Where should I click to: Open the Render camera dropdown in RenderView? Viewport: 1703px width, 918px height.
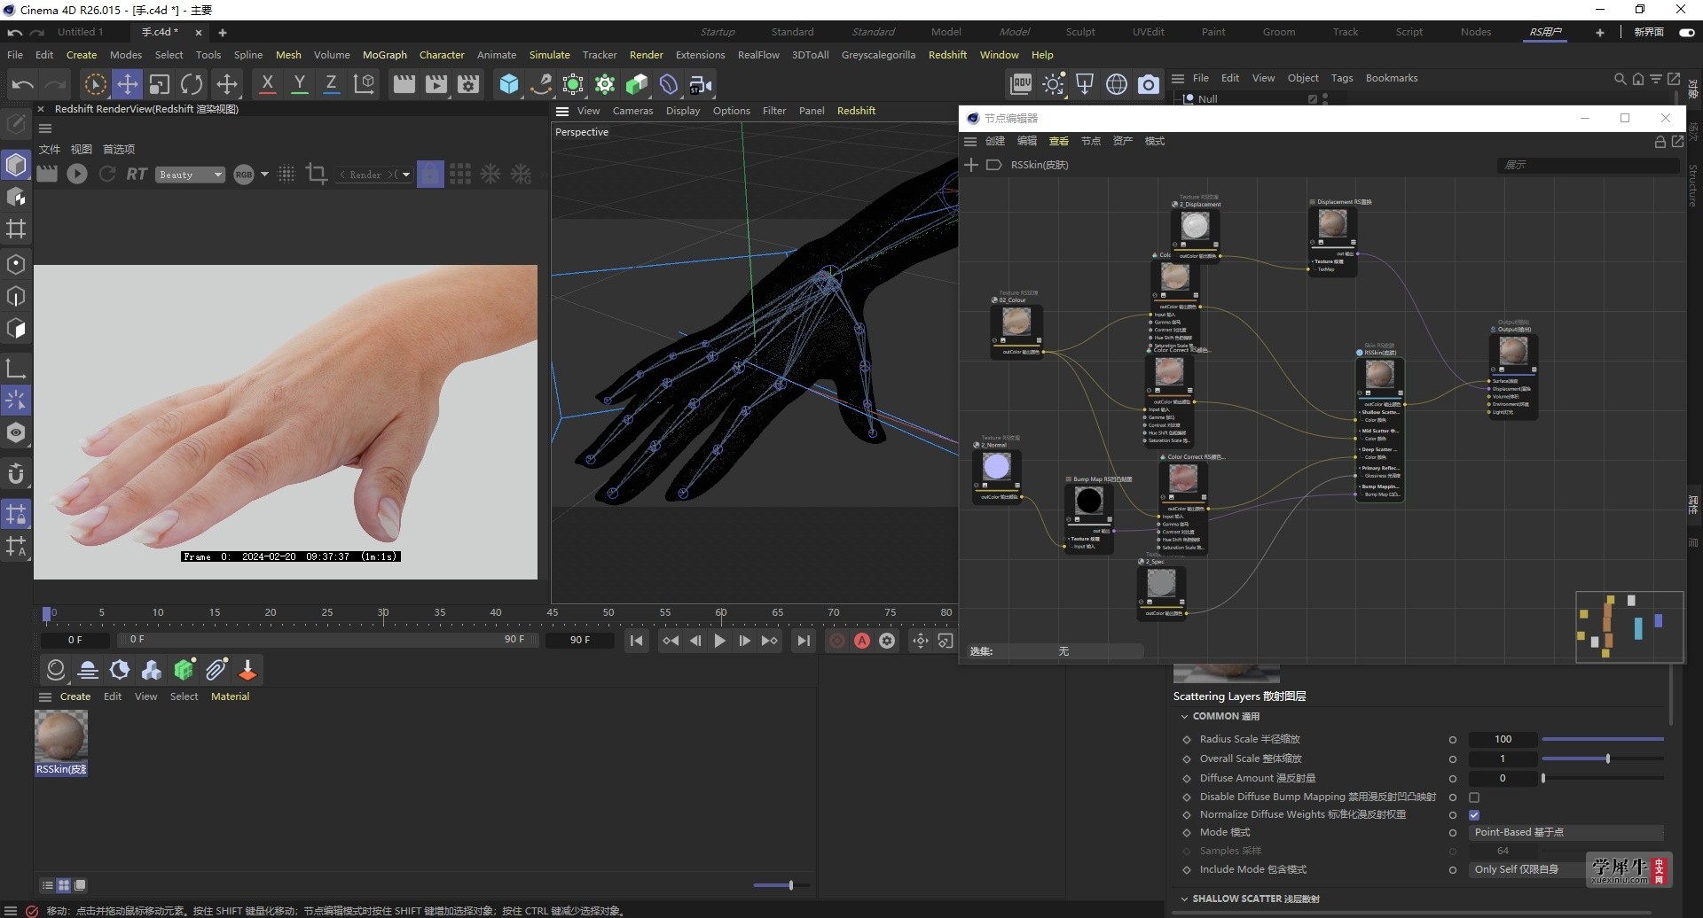tap(374, 175)
